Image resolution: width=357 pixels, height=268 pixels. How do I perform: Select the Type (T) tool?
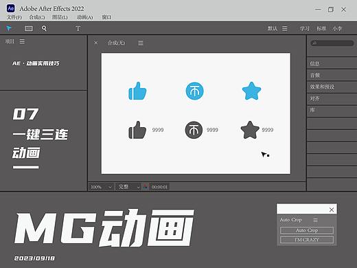tap(78, 29)
